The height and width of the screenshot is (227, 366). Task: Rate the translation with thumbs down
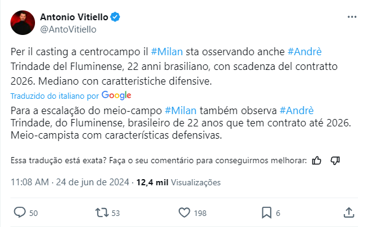(x=335, y=161)
